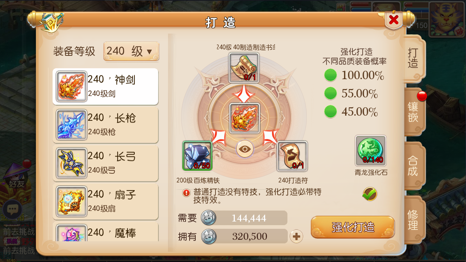
Task: Select the 200级百炼精铁 material slot
Action: (197, 156)
